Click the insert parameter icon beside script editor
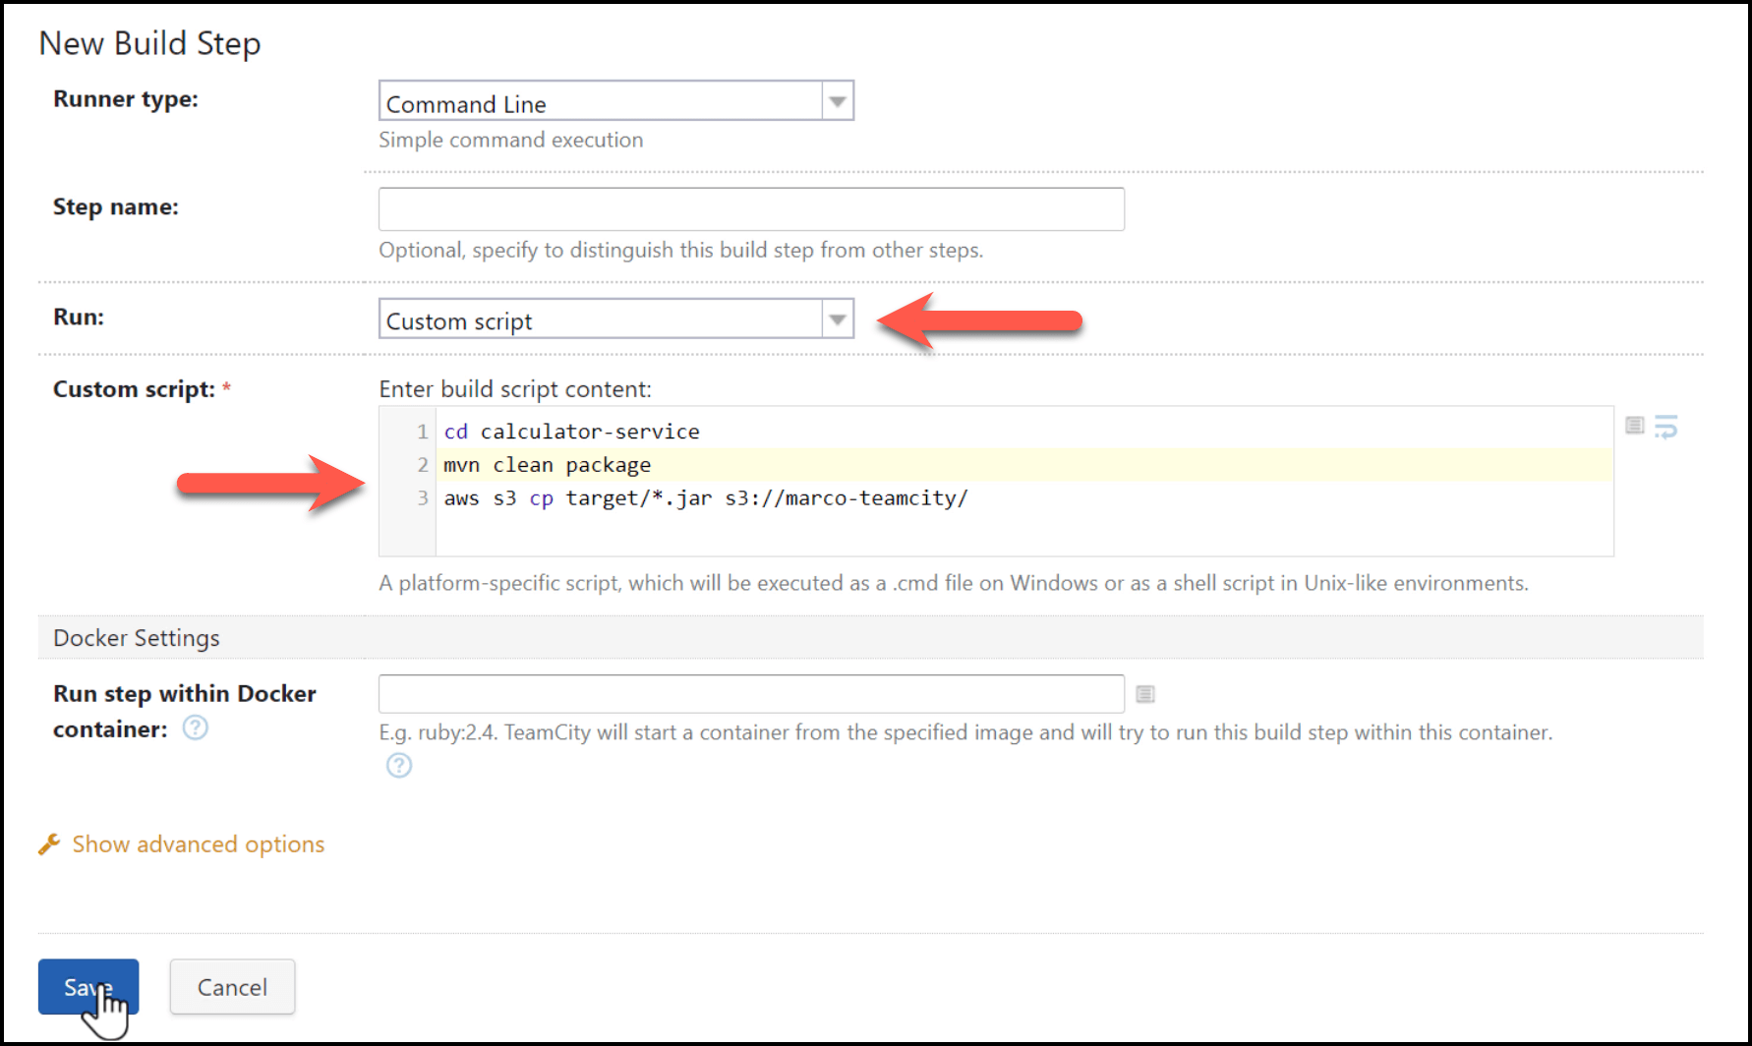This screenshot has height=1046, width=1752. click(x=1634, y=426)
